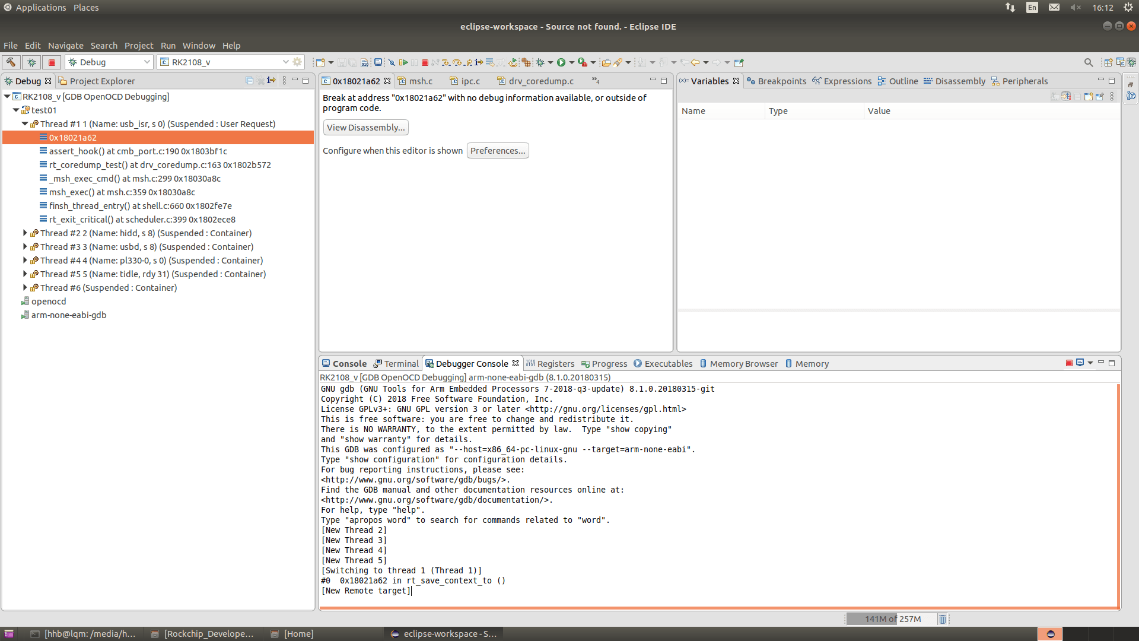Click the bug Debug launch icon

(540, 62)
